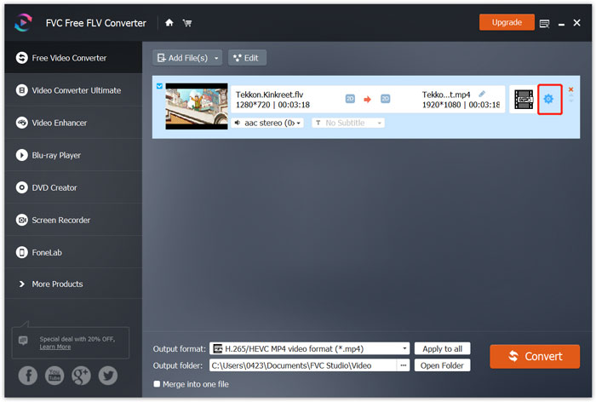Screen dimensions: 596x402
Task: Open the Output format combo box
Action: [309, 348]
